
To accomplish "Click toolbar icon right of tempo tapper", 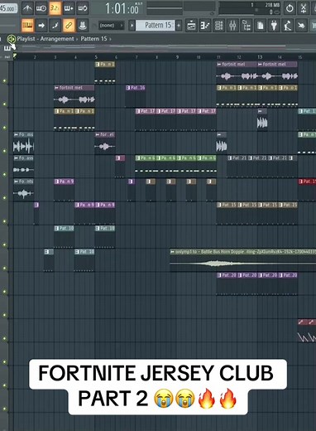I will point(301,26).
